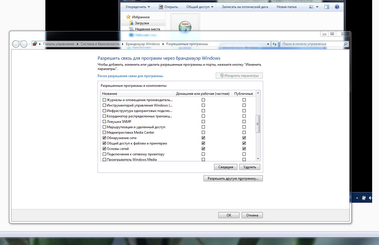Click the programs list scroll-up arrow
The width and height of the screenshot is (379, 245).
tap(258, 93)
